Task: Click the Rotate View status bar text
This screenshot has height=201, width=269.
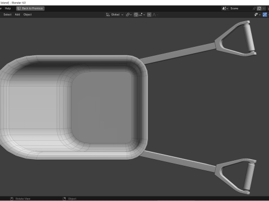Action: pyautogui.click(x=23, y=199)
